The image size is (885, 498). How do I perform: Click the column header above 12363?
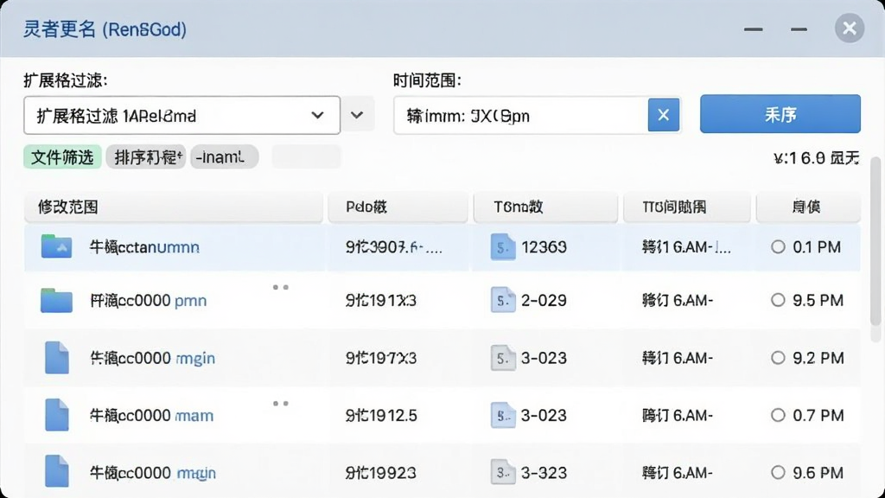(545, 207)
